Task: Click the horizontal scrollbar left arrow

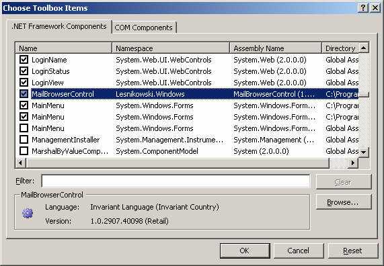Action: tap(21, 163)
